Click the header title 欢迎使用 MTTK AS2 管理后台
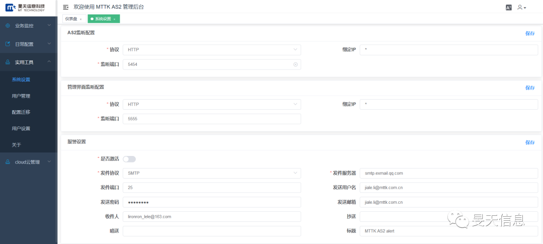The height and width of the screenshot is (244, 543). [x=109, y=7]
